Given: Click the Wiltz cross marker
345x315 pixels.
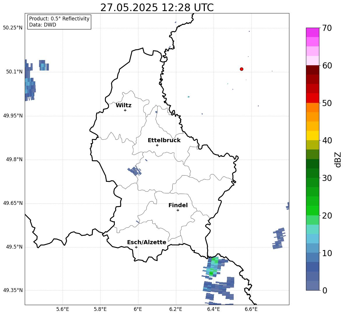Looking at the screenshot, I should pos(125,110).
